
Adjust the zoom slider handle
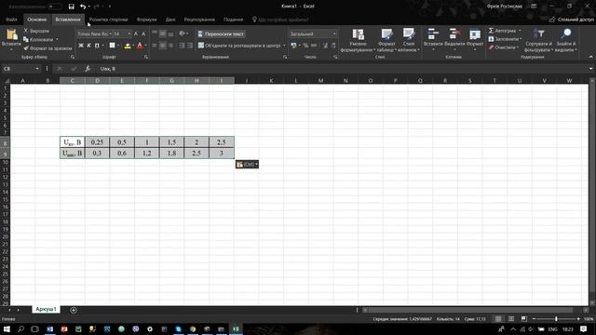click(x=556, y=319)
